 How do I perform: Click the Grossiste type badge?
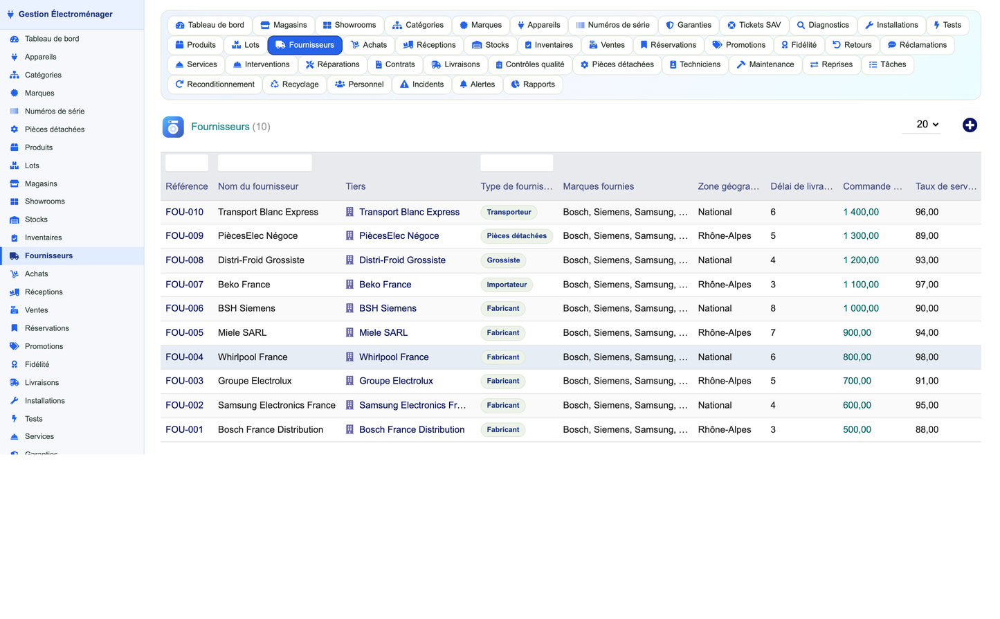coord(503,260)
